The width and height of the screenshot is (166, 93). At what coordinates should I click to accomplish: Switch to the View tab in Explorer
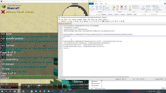click(106, 4)
